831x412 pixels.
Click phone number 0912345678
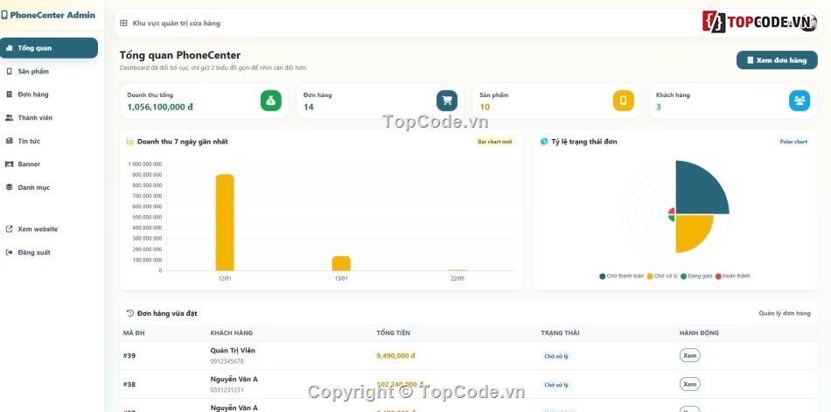point(227,361)
